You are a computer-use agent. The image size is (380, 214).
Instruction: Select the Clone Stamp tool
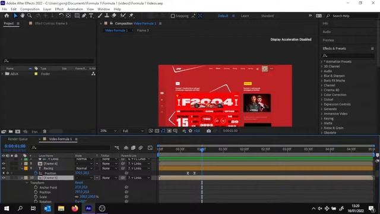(107, 15)
